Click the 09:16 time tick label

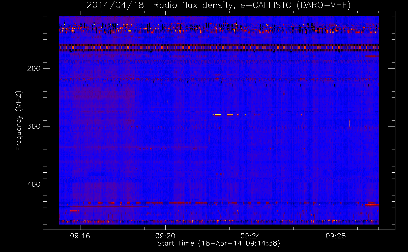[x=80, y=236]
